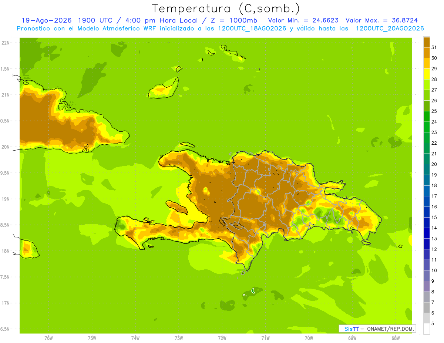Image resolution: width=444 pixels, height=343 pixels.
Task: Click the legend swatch between 25 and 26
Action: click(427, 106)
